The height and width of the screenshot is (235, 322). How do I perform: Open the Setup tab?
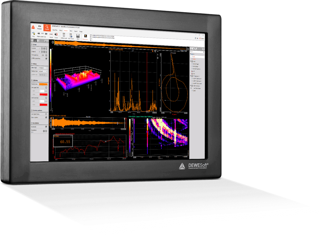pos(61,31)
